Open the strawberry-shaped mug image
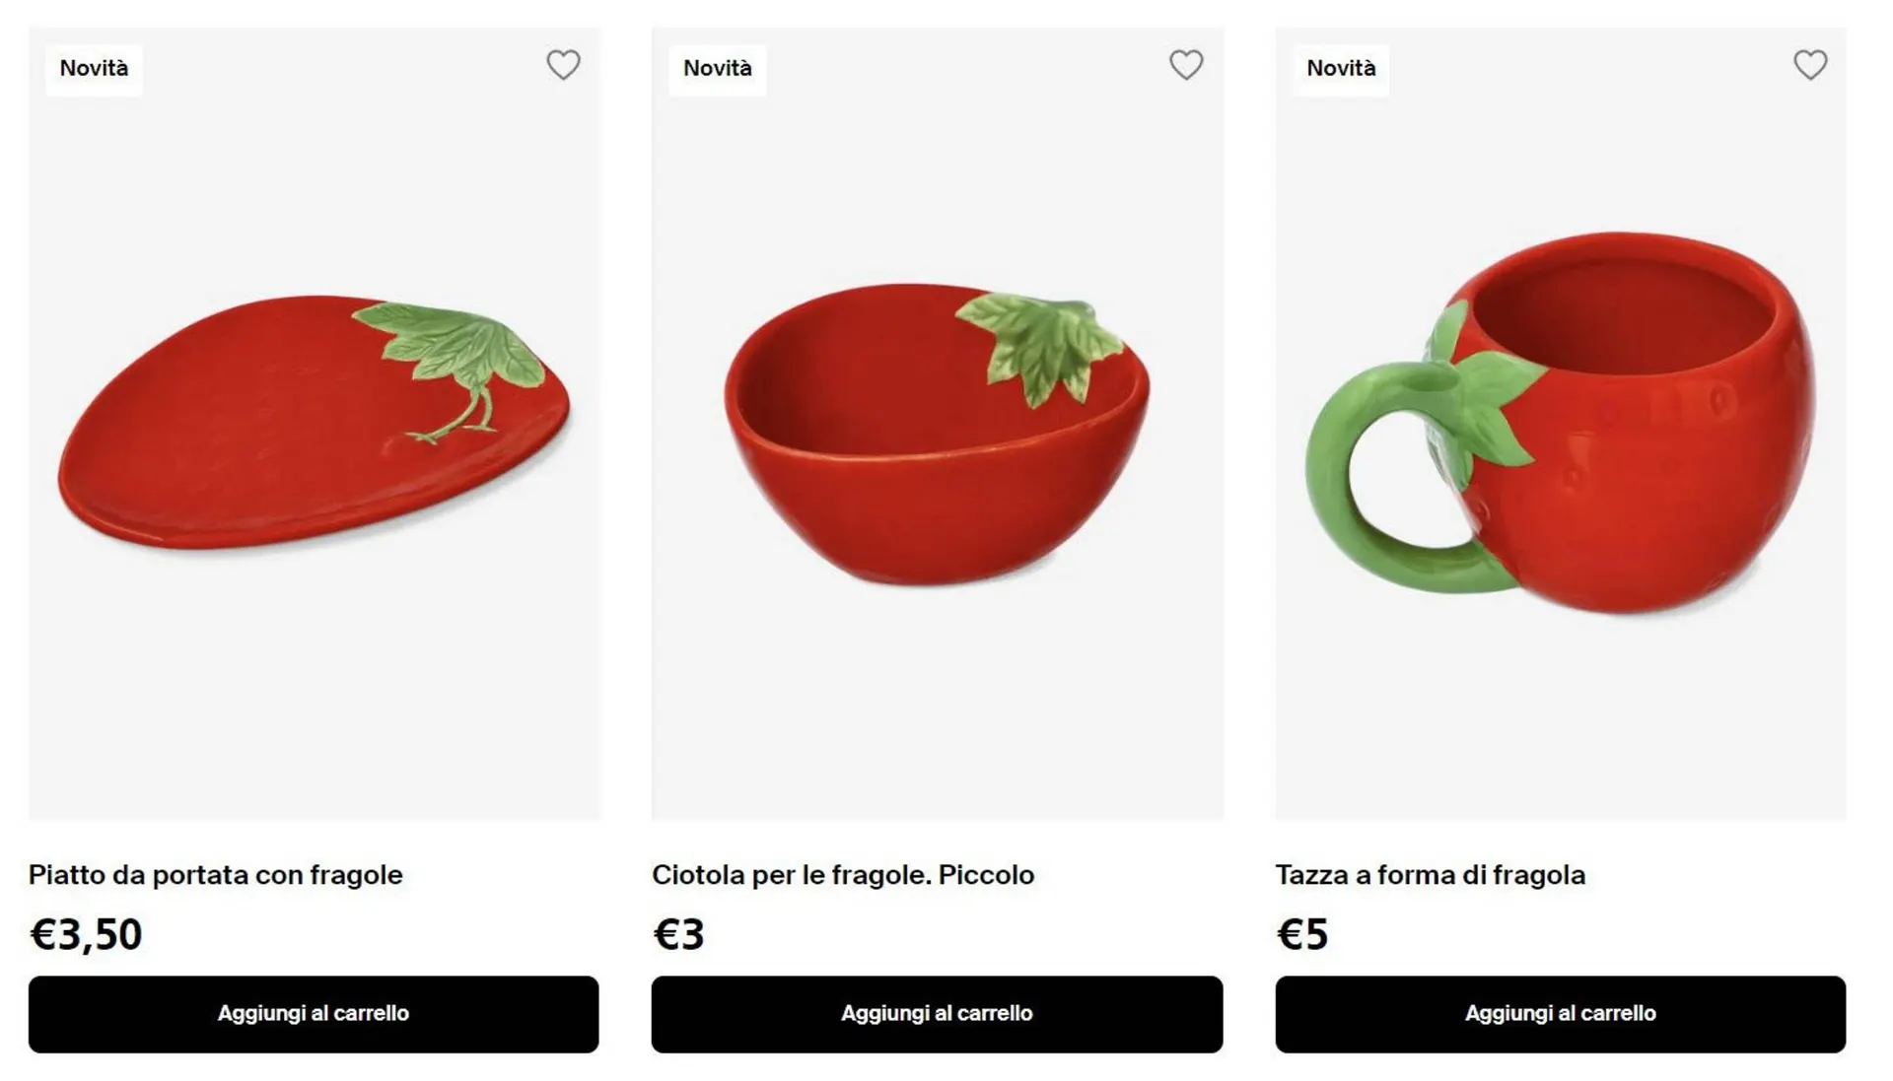 pyautogui.click(x=1561, y=423)
